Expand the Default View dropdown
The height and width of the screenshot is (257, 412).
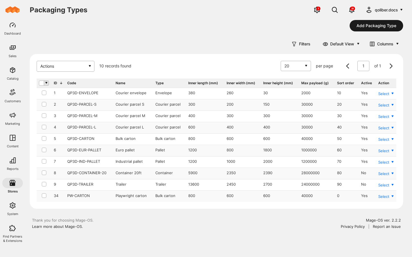click(341, 44)
